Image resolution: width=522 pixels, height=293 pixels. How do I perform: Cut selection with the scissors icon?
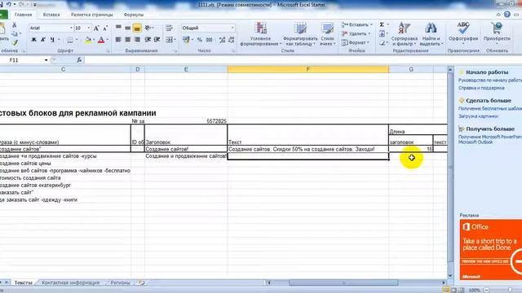(x=15, y=25)
